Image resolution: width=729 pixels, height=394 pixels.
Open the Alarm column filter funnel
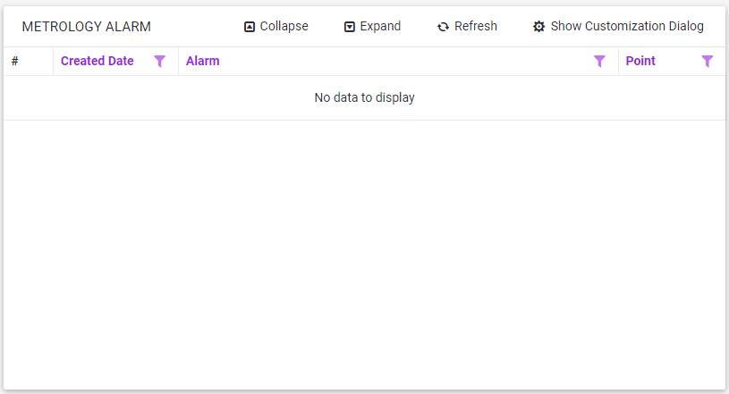point(600,62)
